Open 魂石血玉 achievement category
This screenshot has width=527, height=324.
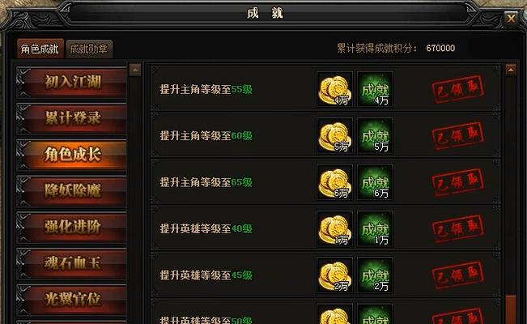pyautogui.click(x=71, y=263)
